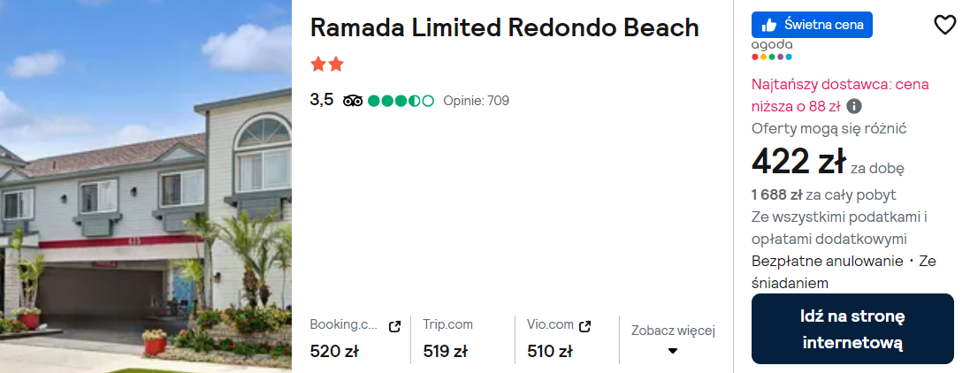Click the two-star hotel class icons

[x=326, y=65]
